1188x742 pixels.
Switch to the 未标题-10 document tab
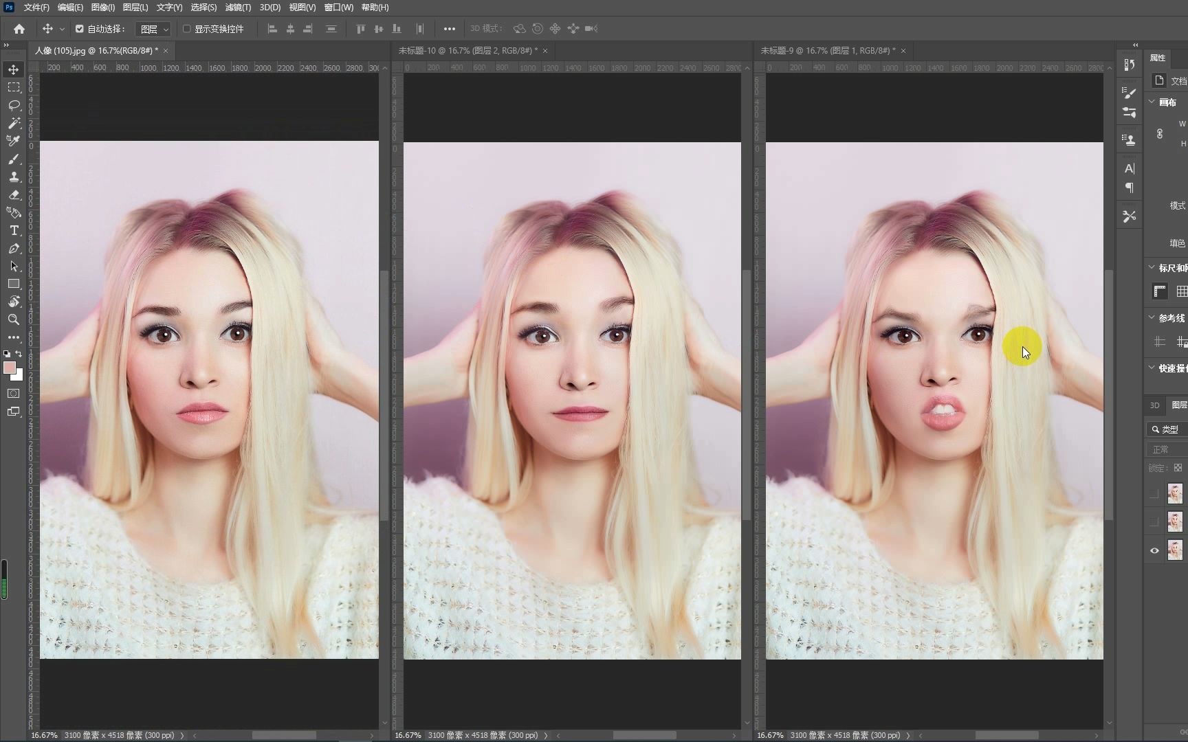(467, 51)
